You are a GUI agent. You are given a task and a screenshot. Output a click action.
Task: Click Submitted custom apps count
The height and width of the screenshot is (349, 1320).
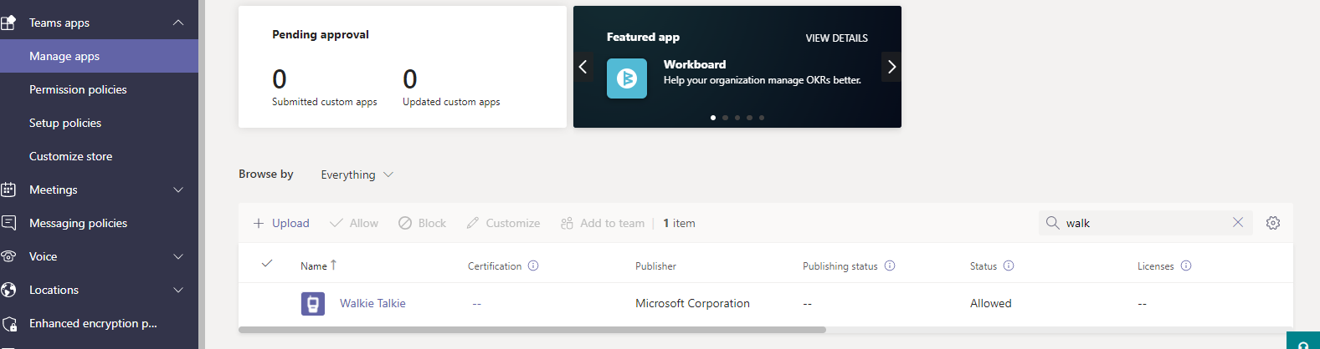280,79
